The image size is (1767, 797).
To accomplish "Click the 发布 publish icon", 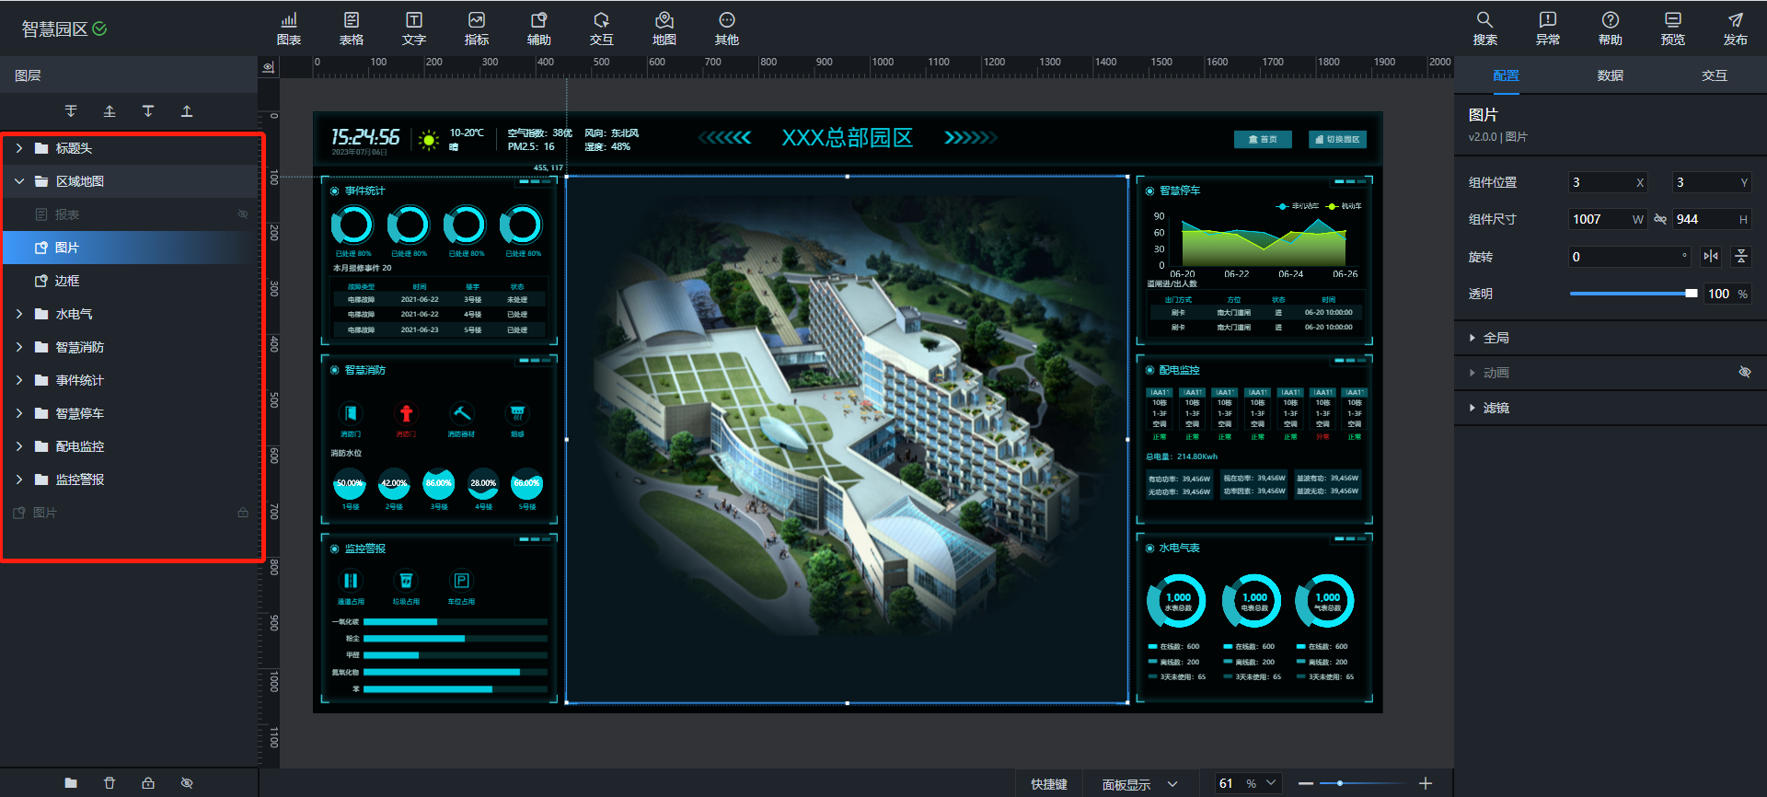I will point(1735,28).
